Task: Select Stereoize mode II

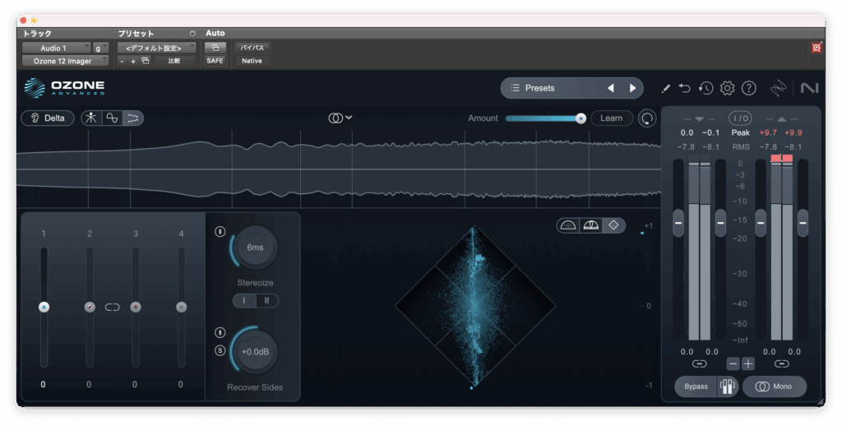Action: coord(266,301)
